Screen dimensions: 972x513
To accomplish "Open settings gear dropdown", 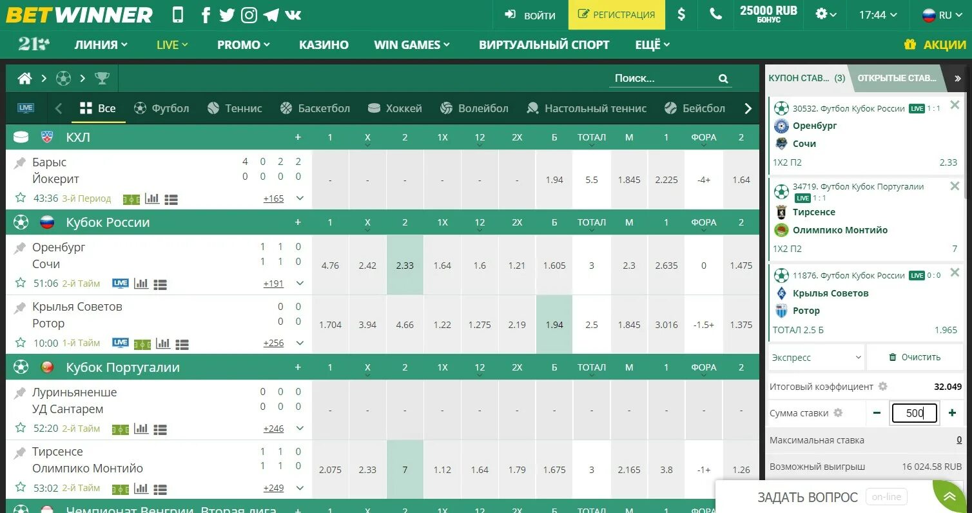I will click(x=826, y=14).
